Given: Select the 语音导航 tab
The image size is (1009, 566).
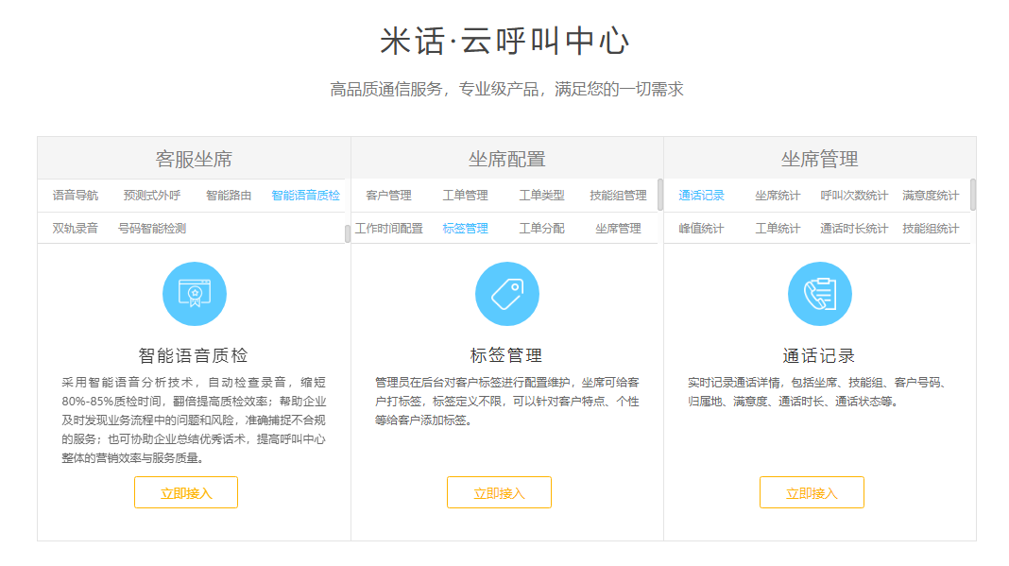Looking at the screenshot, I should coord(76,195).
